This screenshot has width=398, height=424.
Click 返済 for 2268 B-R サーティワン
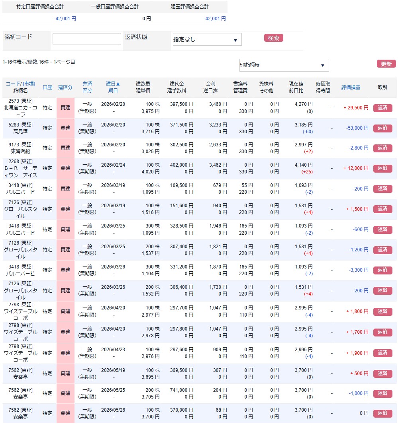click(x=382, y=168)
